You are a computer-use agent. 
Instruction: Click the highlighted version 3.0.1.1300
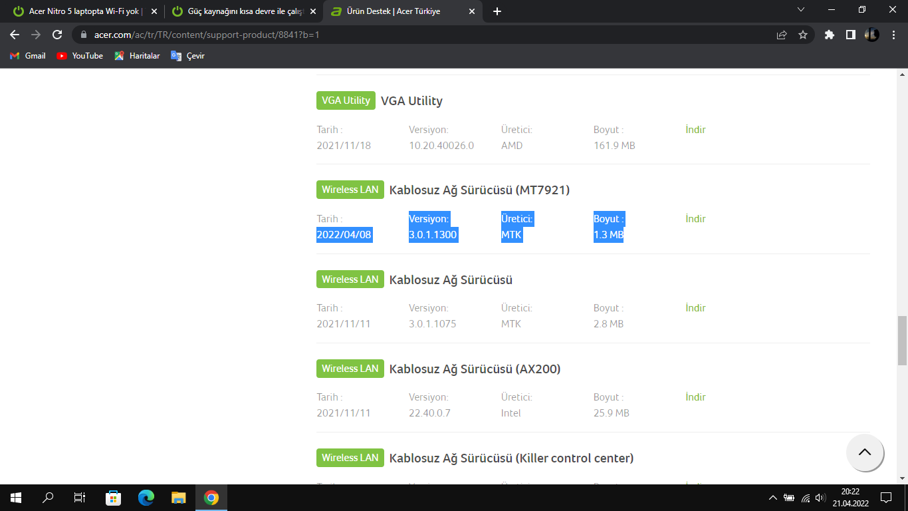433,235
